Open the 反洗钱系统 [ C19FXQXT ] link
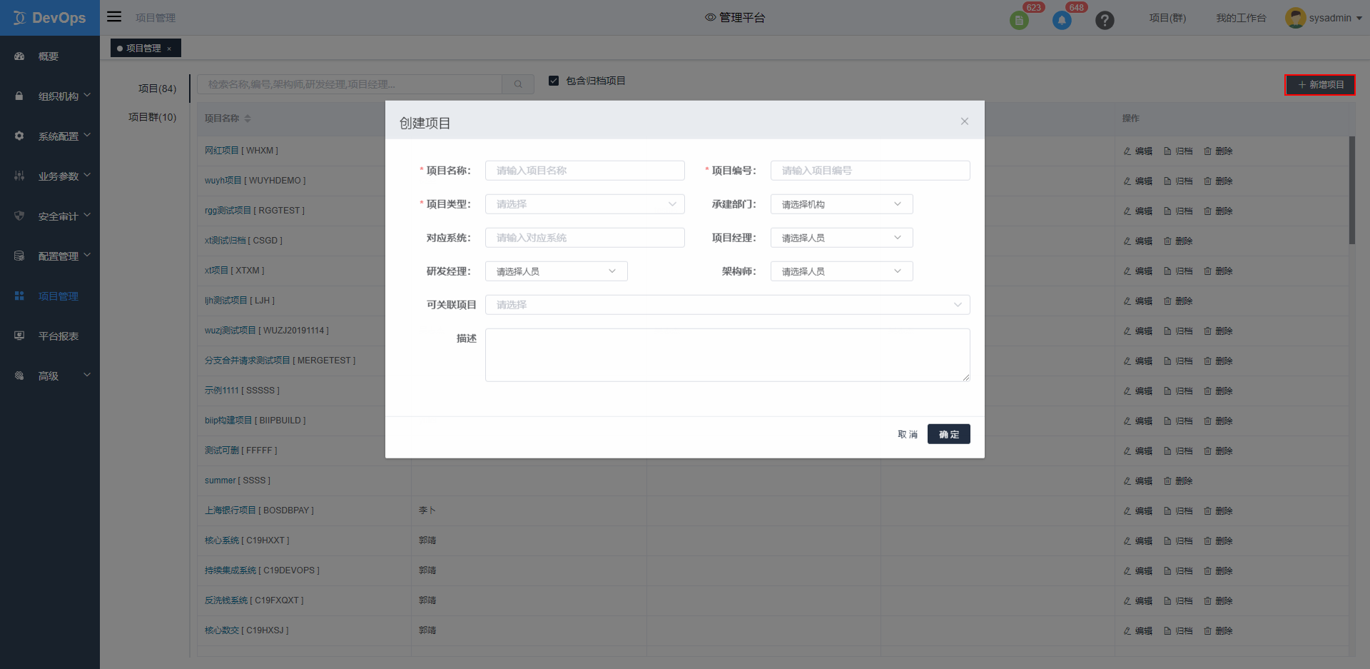The image size is (1370, 669). point(254,600)
